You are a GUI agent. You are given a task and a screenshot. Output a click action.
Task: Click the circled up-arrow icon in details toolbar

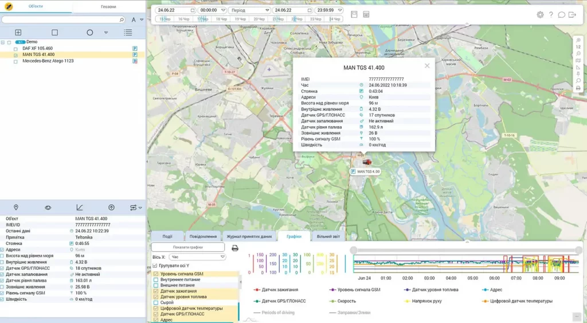(111, 207)
